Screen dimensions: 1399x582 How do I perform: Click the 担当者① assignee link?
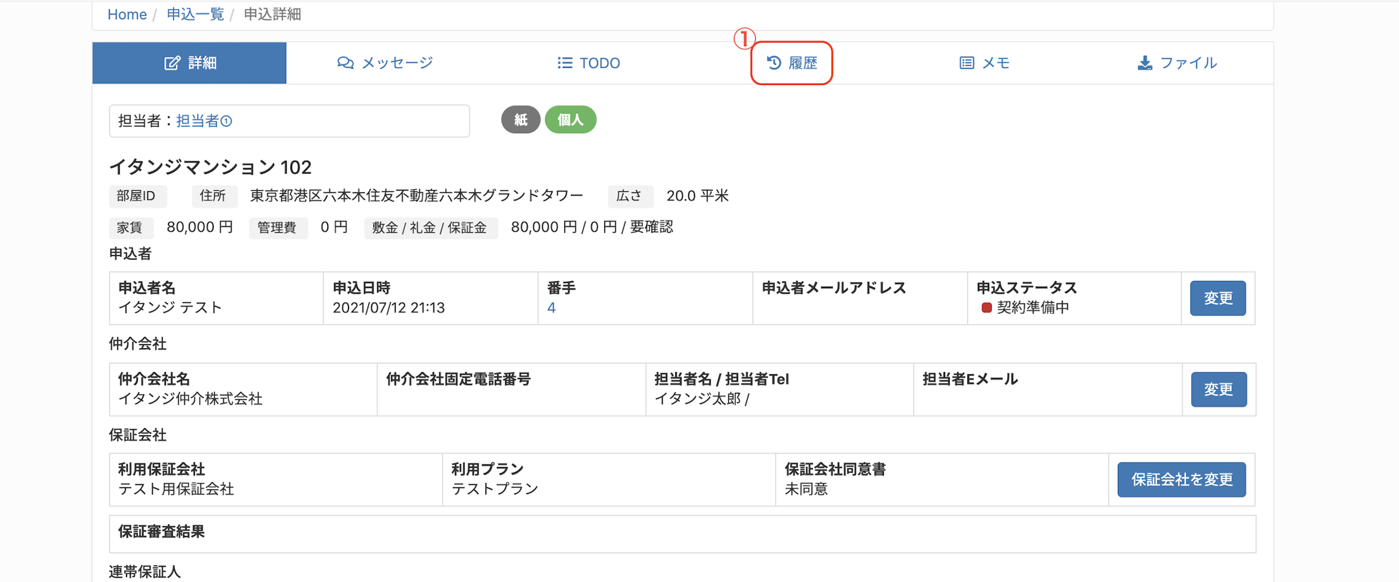204,121
